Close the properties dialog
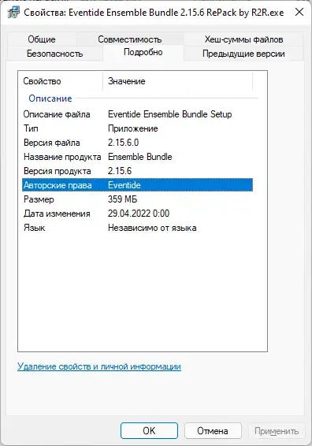The width and height of the screenshot is (312, 446). [299, 12]
